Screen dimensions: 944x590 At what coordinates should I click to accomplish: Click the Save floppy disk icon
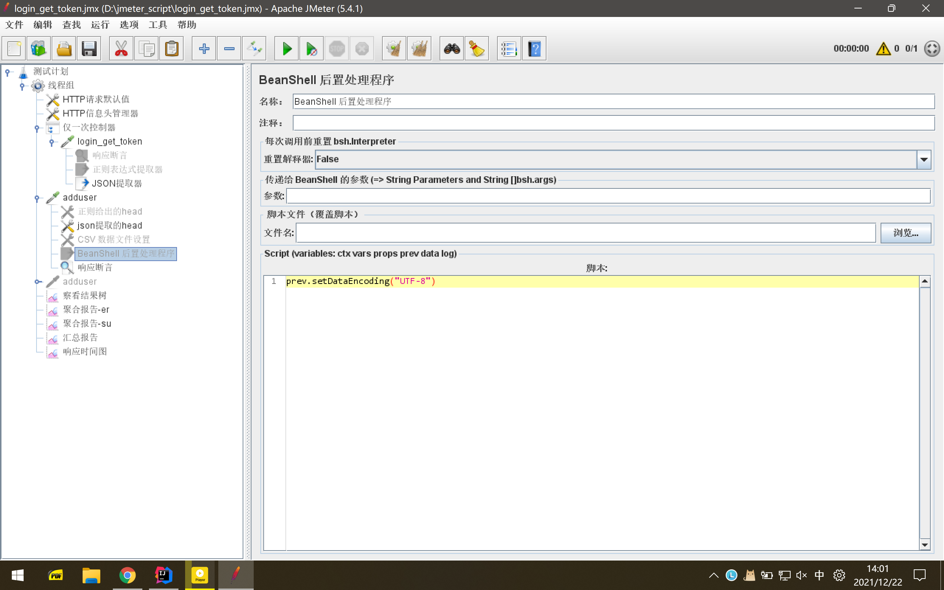89,49
